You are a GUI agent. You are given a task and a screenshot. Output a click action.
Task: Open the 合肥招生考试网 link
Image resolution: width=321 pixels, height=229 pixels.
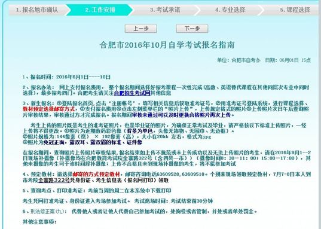click(x=132, y=93)
